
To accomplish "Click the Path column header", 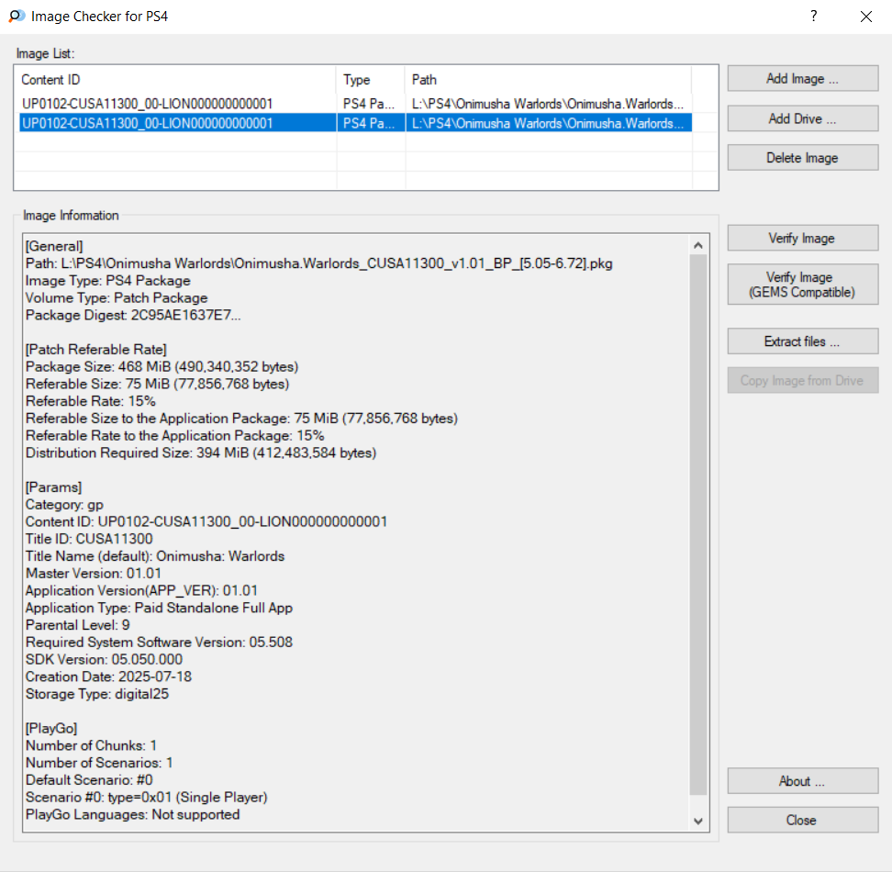I will 547,80.
